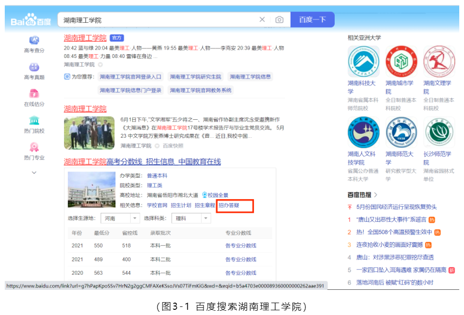Open the 高考分数线 招生信息 中国教育在线 result

(142, 162)
